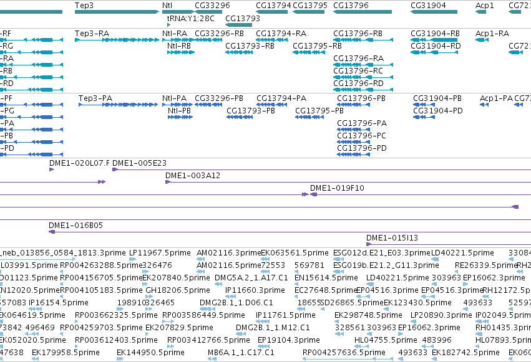Screen dimensions: 531x362
Task: Select the EK298748.5prime EST
Action: click(338, 322)
